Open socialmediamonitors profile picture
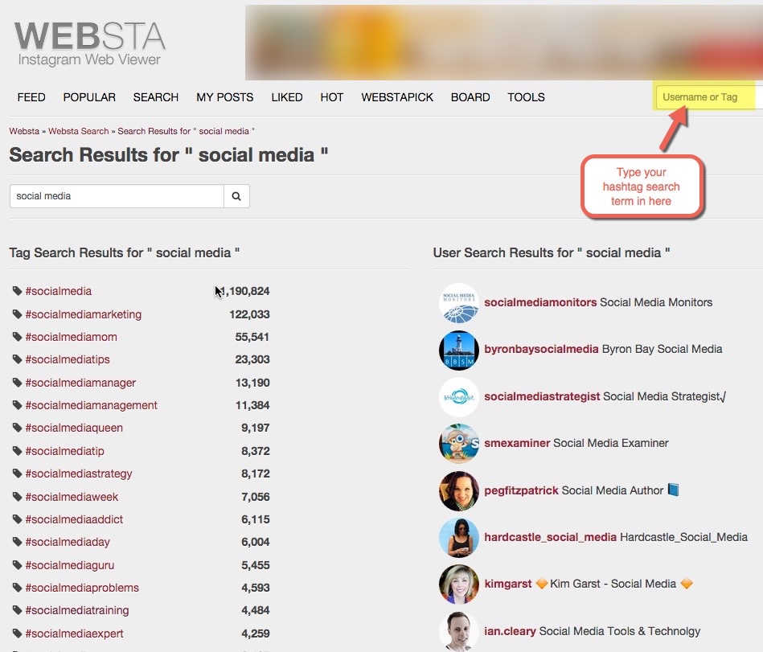Image resolution: width=763 pixels, height=652 pixels. 459,303
